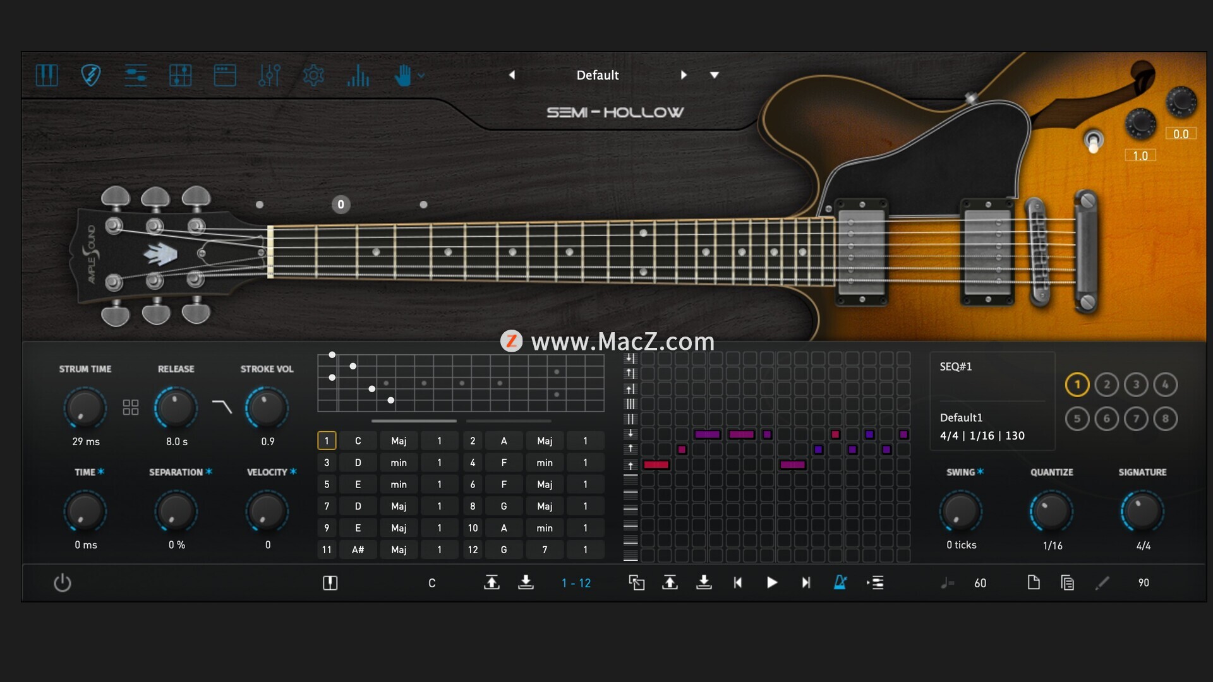Open root note A# of chord 11
1213x682 pixels.
coord(358,549)
